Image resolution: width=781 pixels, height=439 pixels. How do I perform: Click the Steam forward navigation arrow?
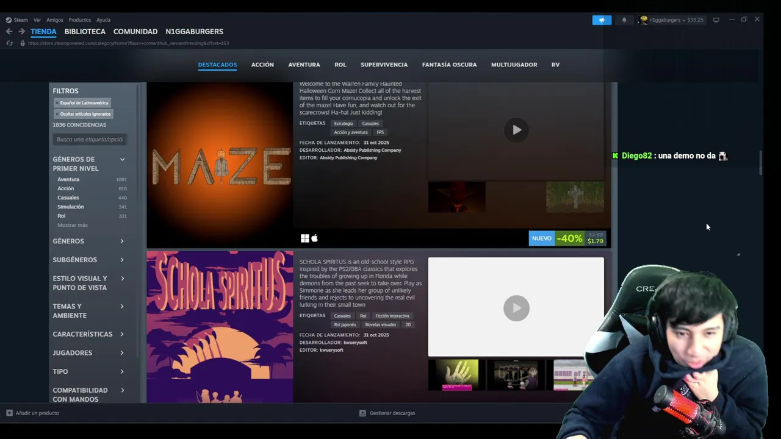click(22, 31)
